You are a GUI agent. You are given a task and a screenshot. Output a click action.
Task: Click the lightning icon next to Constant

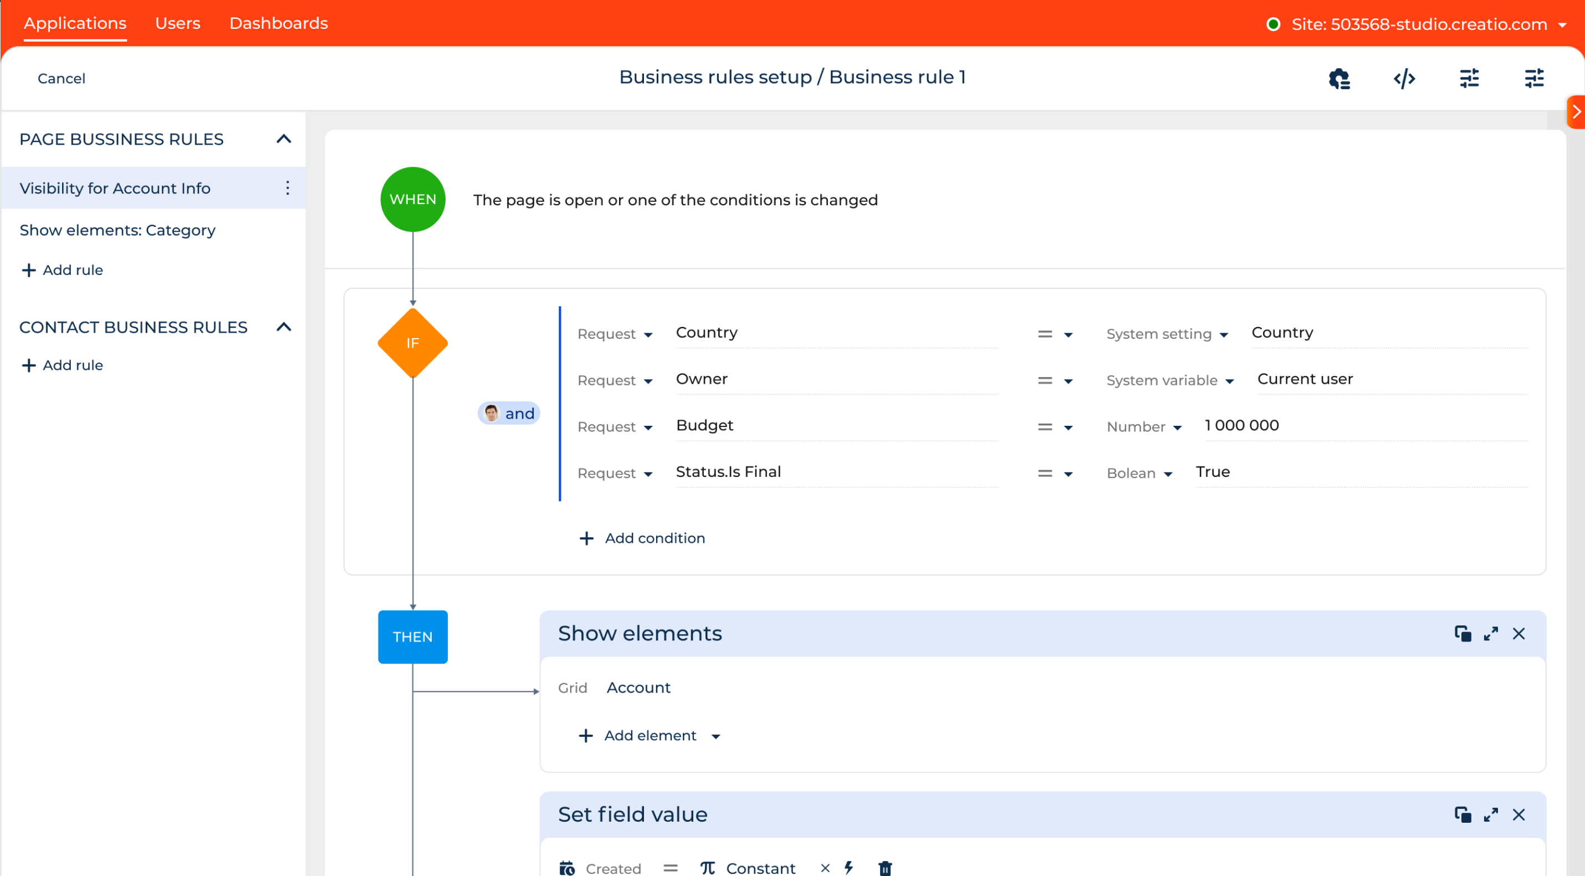tap(850, 868)
